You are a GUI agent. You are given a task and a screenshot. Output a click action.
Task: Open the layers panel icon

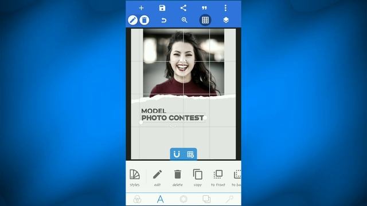click(226, 20)
